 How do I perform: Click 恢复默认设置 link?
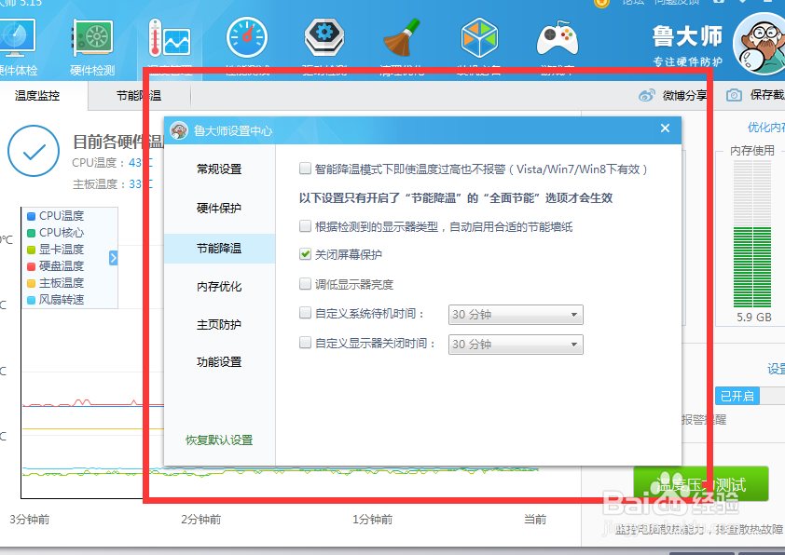point(219,440)
